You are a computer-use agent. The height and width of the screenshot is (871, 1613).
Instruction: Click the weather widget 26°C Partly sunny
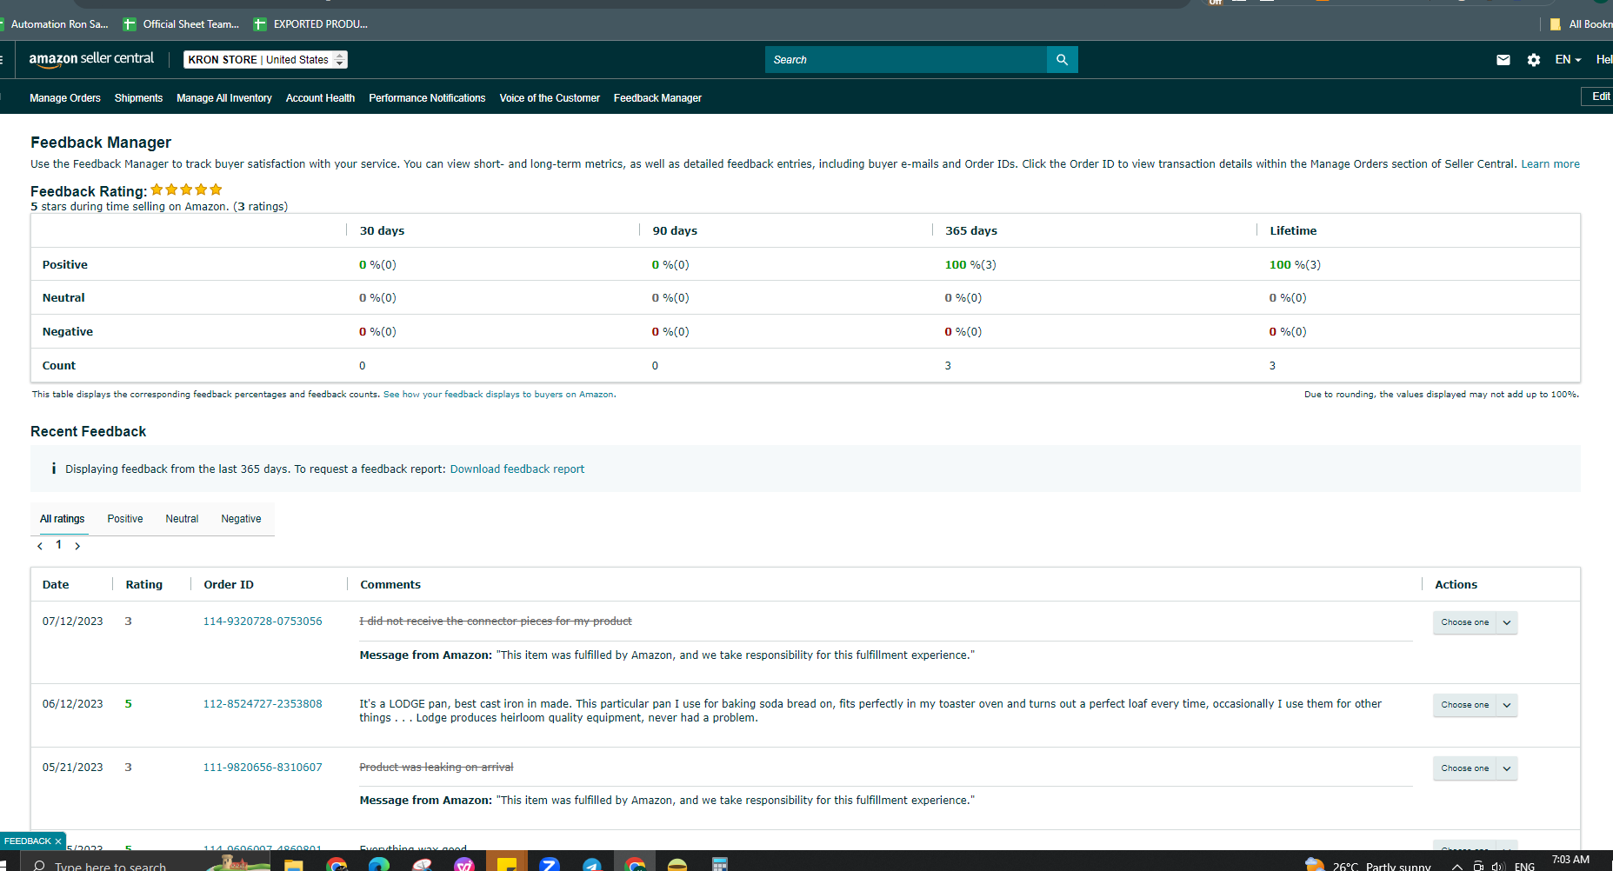(x=1369, y=866)
